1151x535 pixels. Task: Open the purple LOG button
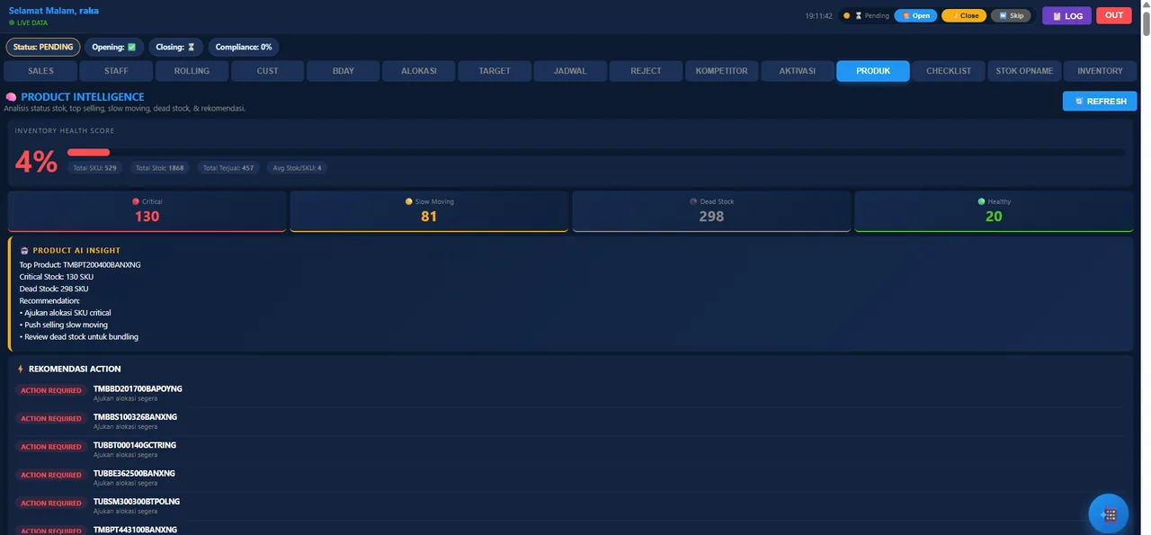pos(1066,15)
